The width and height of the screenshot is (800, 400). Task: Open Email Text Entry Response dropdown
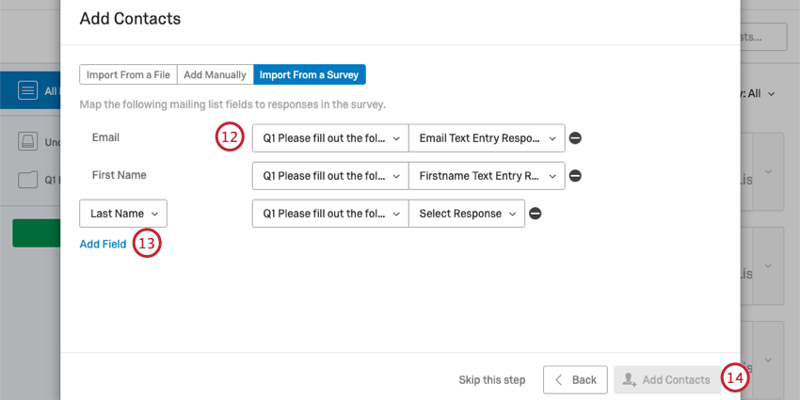[487, 138]
